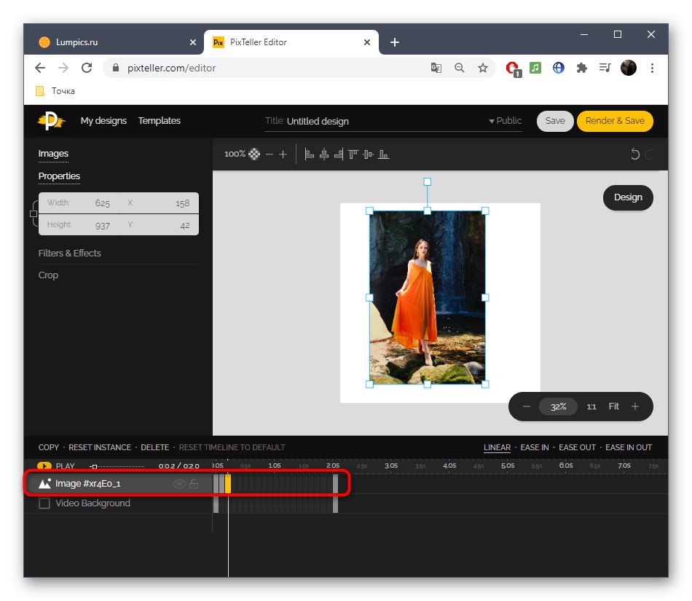Click the Undo arrow icon

(634, 154)
